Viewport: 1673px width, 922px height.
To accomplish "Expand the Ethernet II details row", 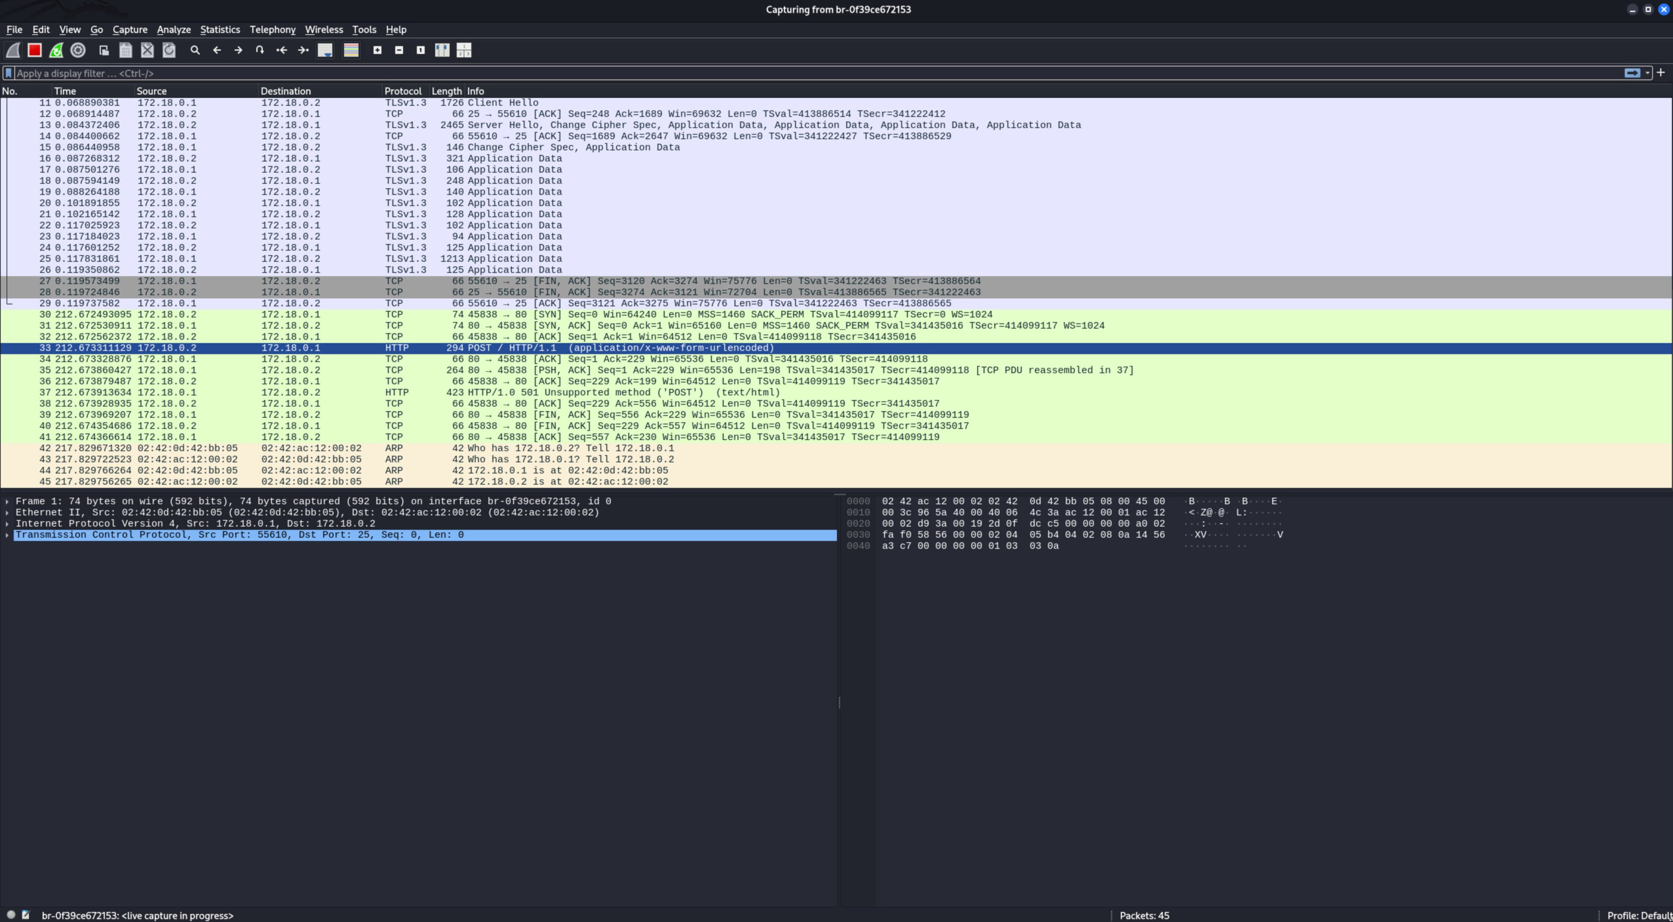I will point(7,512).
